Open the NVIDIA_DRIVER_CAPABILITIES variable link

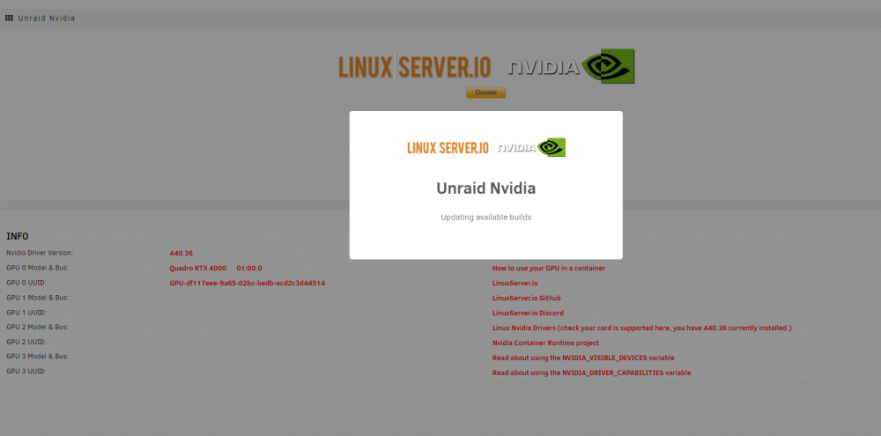(592, 373)
